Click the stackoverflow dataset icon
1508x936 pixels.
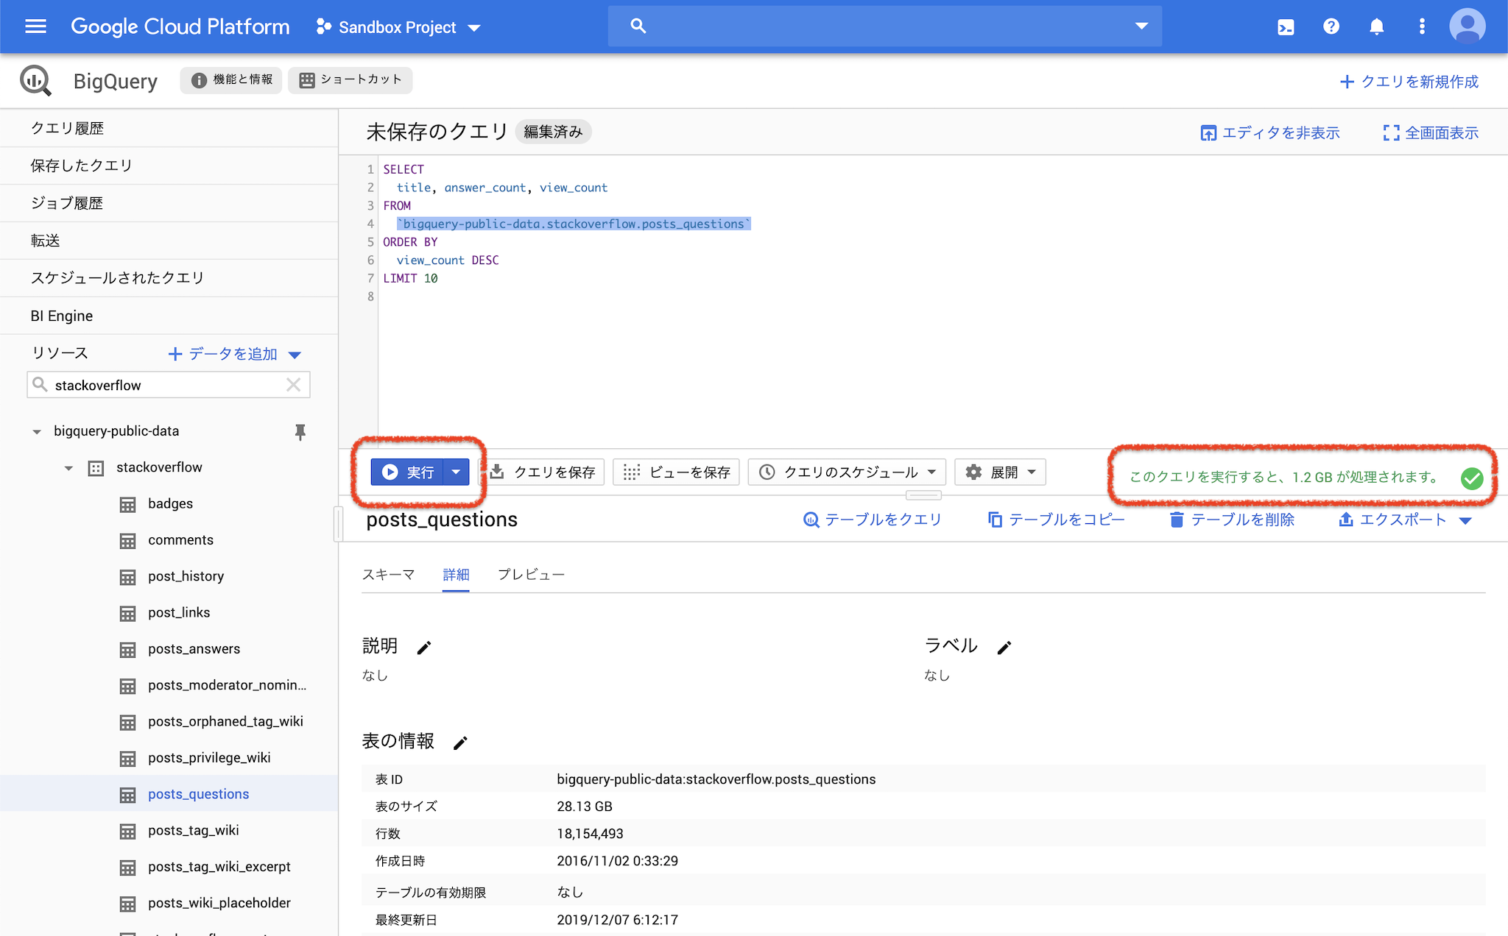pos(96,468)
